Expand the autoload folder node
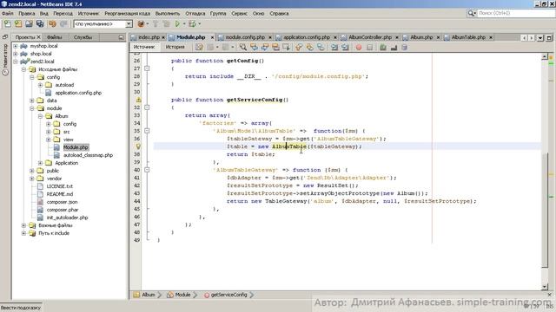The height and width of the screenshot is (312, 556). click(40, 85)
